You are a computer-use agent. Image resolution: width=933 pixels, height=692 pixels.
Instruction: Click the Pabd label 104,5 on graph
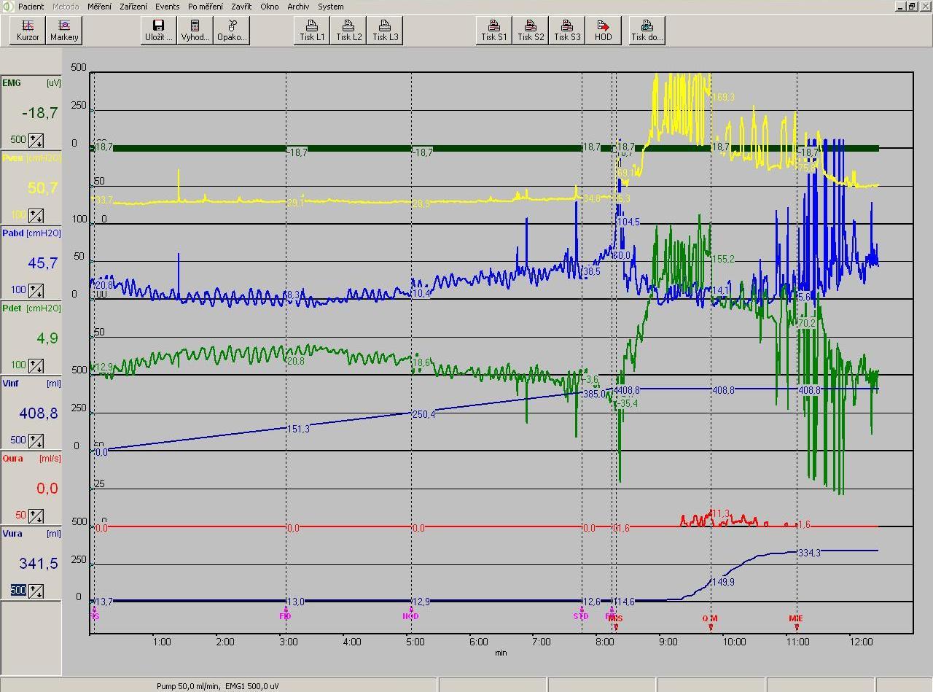click(x=628, y=222)
